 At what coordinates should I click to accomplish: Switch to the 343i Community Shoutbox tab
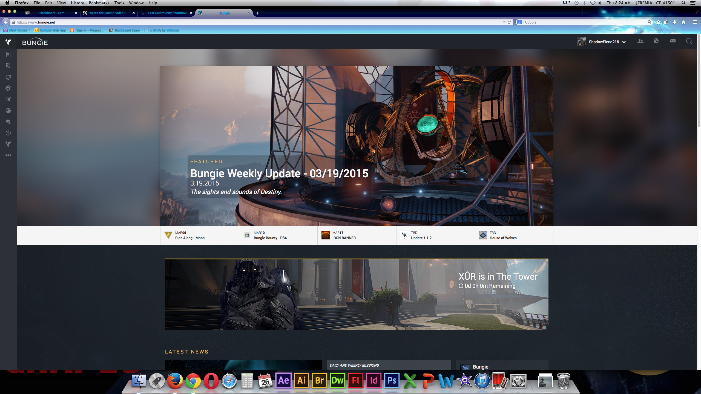(x=166, y=13)
